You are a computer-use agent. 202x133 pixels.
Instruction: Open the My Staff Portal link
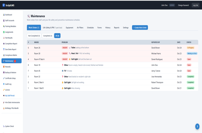coord(11,96)
